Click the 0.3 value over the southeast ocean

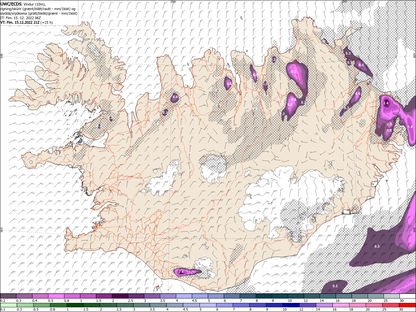[377, 246]
